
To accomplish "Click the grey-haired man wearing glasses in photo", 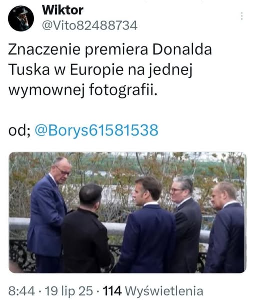I will (x=185, y=224).
